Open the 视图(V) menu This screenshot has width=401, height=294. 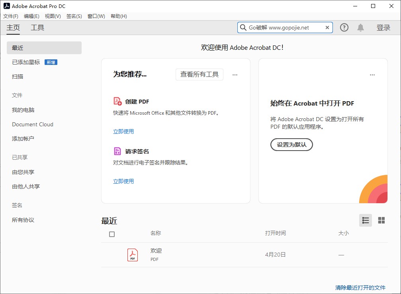(53, 16)
